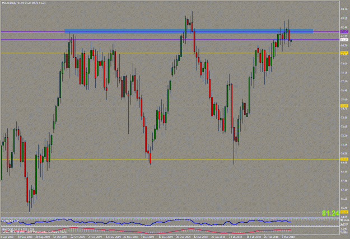Click the '22 Oct 2009' date label
Viewport: 350px width, 239px height.
pos(77,237)
